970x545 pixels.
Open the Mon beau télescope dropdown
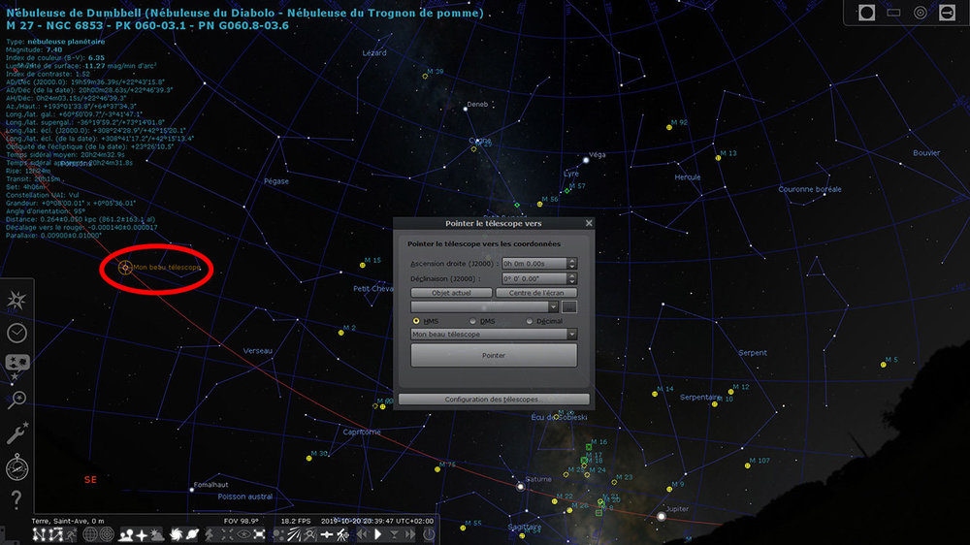pos(494,334)
